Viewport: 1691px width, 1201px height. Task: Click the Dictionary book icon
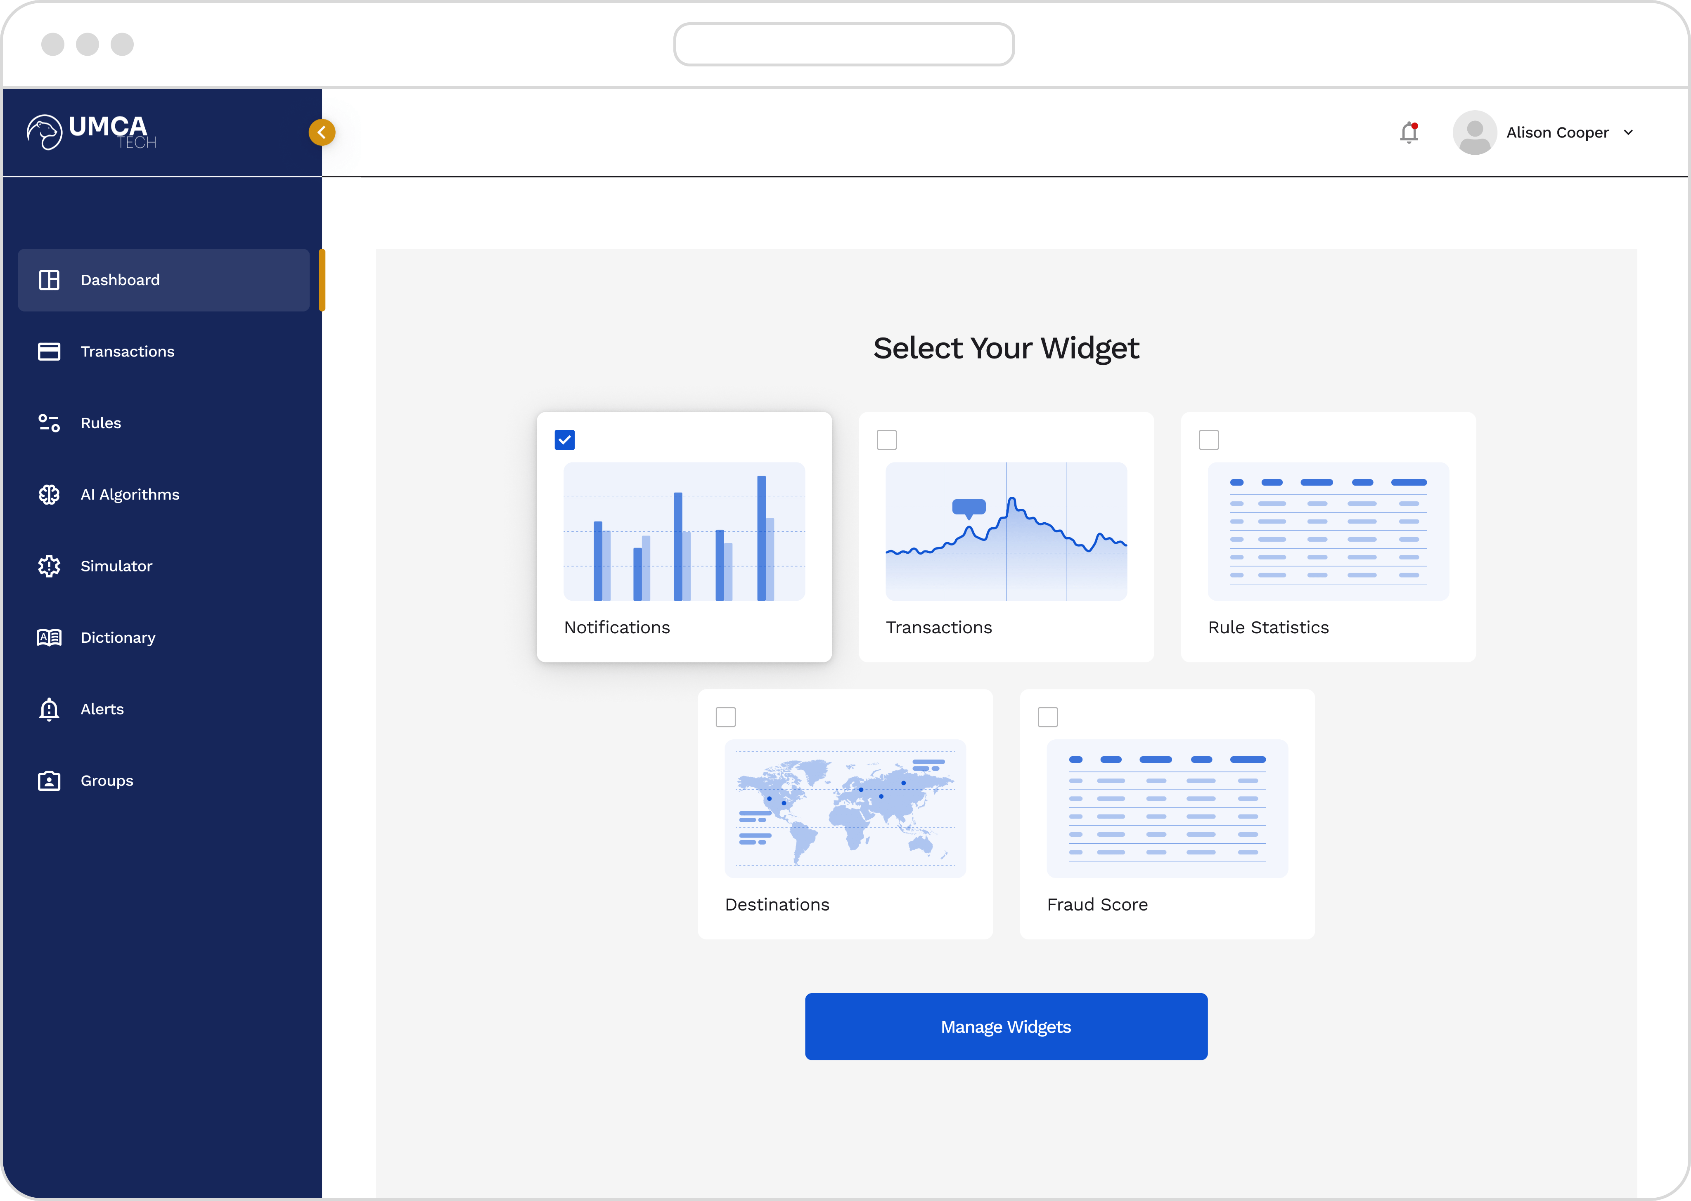click(x=49, y=637)
